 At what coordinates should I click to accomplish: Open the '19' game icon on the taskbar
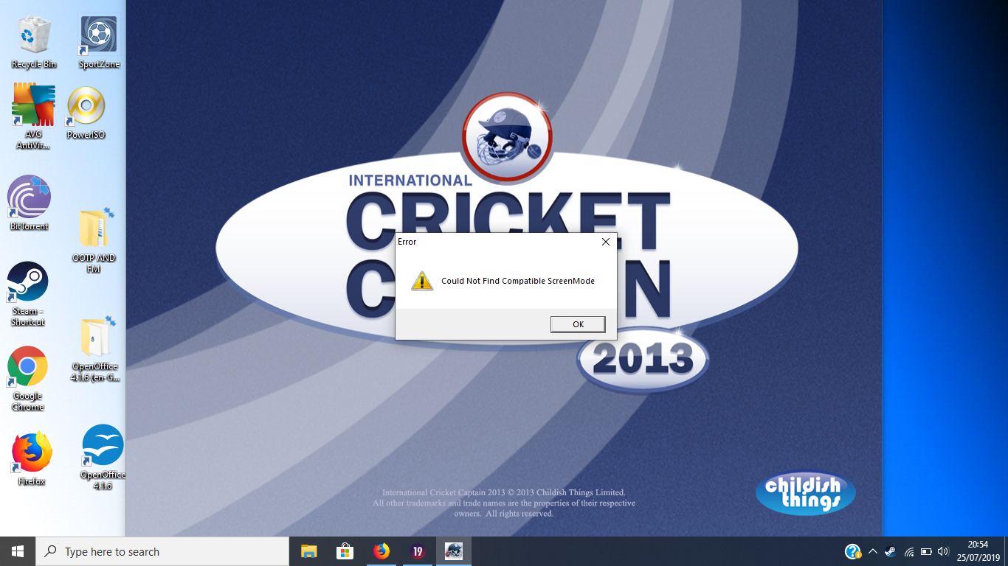[417, 551]
